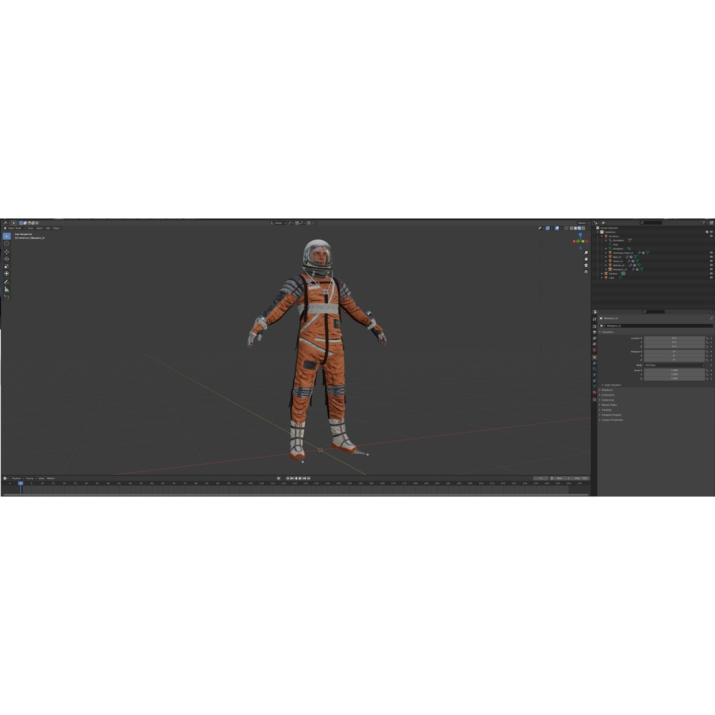
Task: Open the timeline Playback menu
Action: 18,479
